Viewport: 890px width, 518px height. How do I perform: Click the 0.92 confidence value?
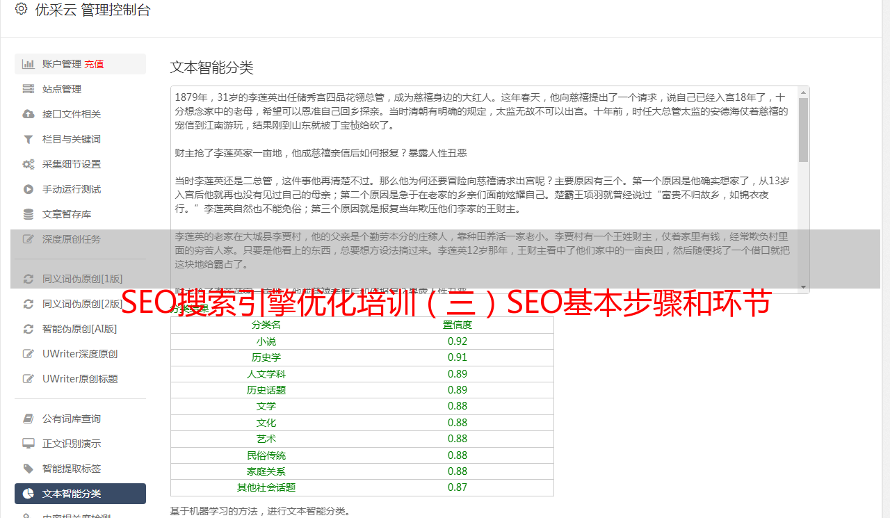click(x=458, y=341)
